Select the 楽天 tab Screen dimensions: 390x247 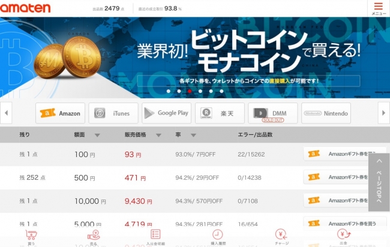[x=220, y=113]
